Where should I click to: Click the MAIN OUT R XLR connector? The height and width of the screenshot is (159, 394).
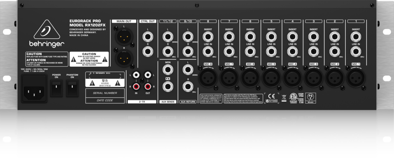[x=124, y=58]
